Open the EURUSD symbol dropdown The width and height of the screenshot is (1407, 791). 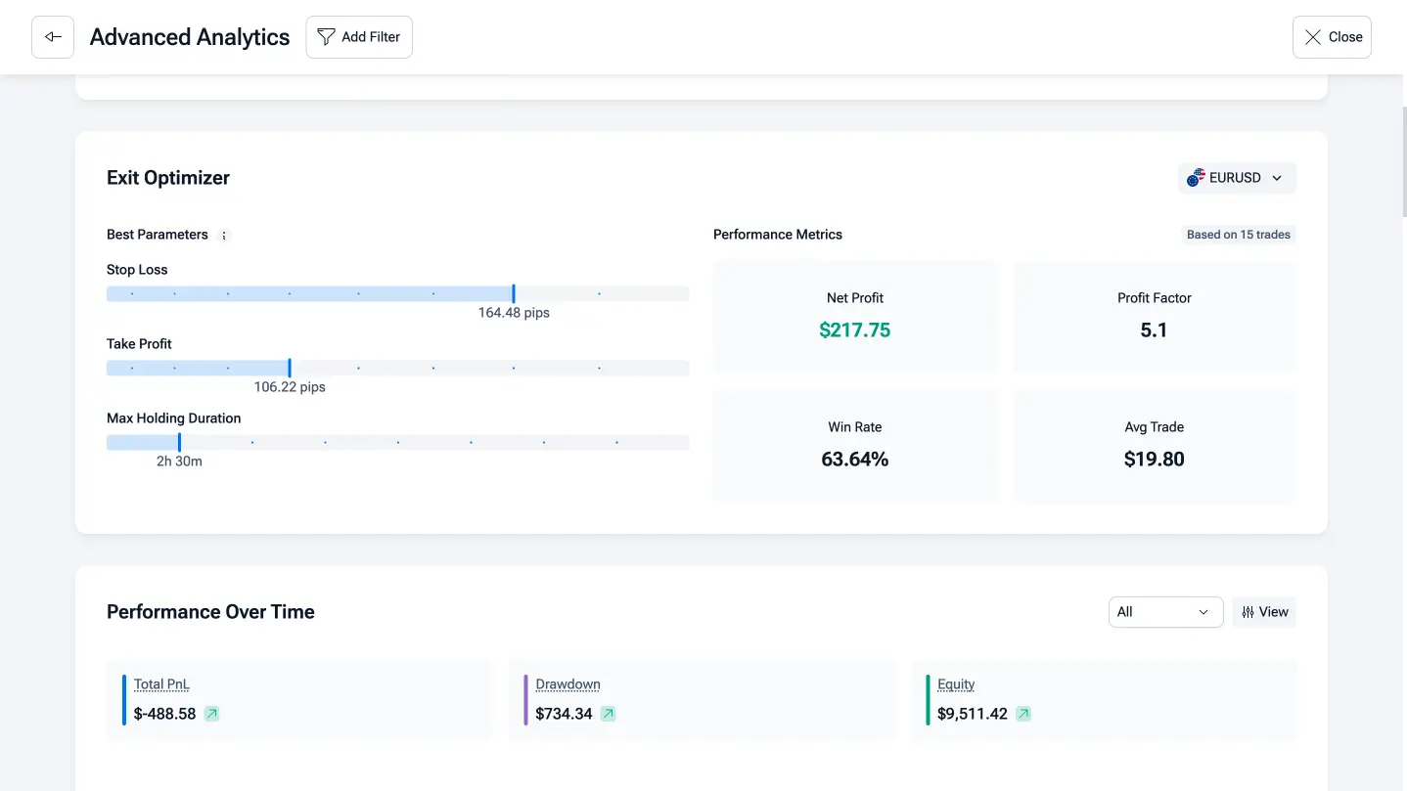tap(1237, 178)
